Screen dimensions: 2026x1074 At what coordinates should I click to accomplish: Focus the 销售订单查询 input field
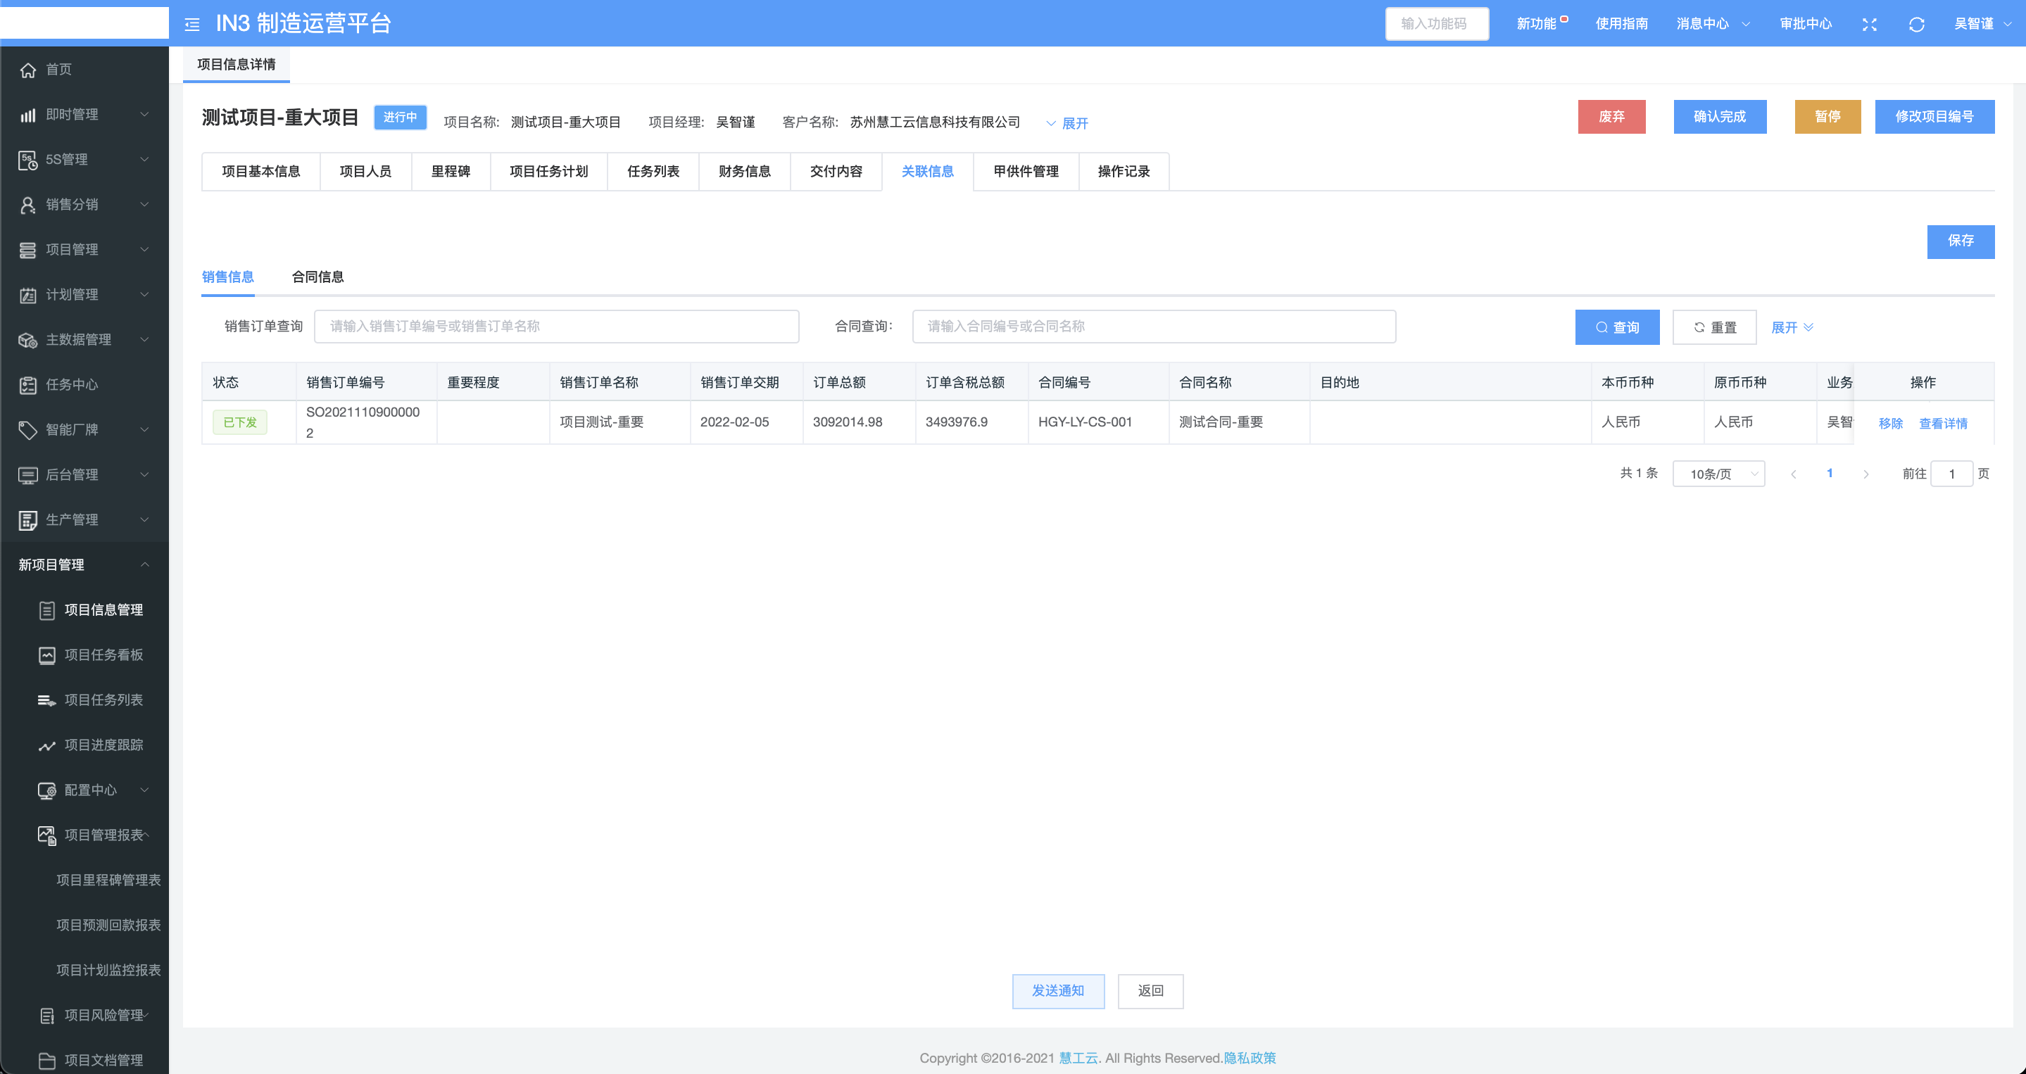[556, 327]
